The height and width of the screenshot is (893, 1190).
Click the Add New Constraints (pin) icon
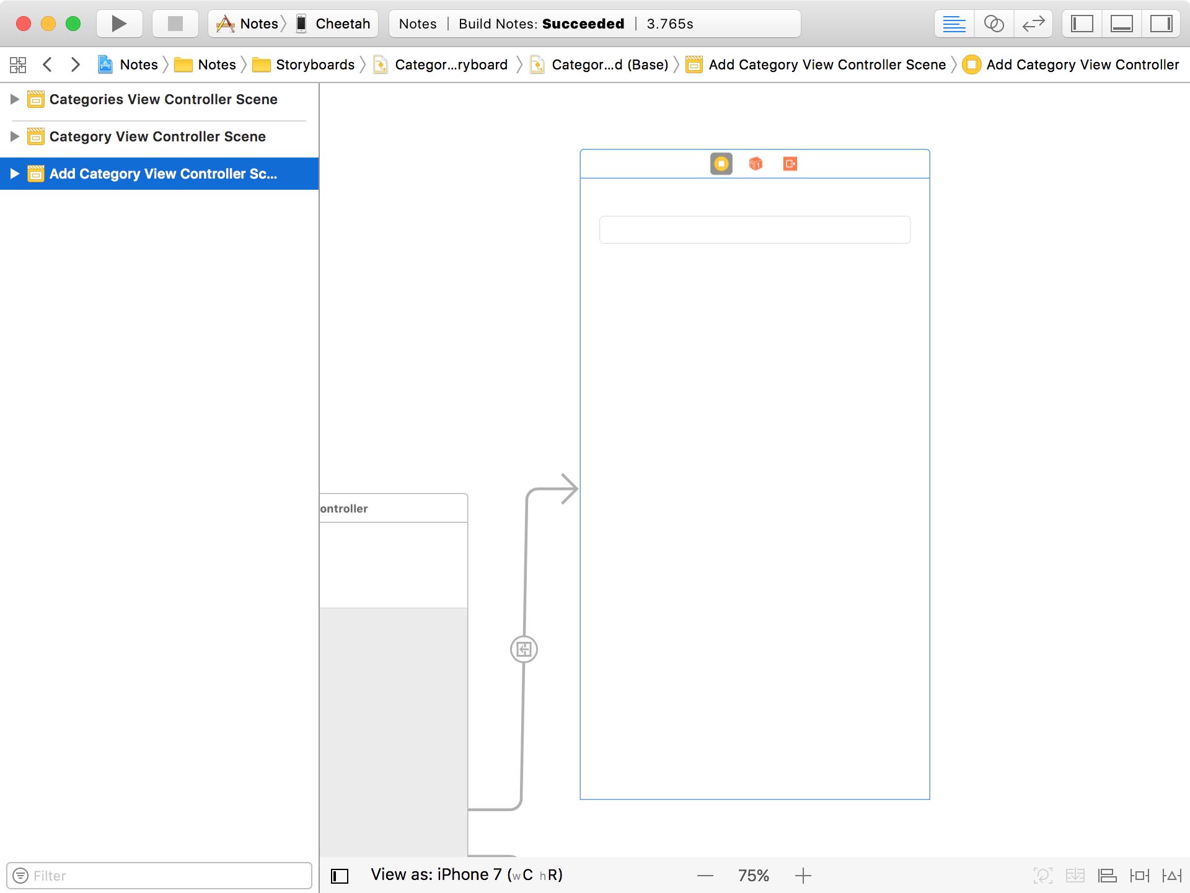point(1140,875)
